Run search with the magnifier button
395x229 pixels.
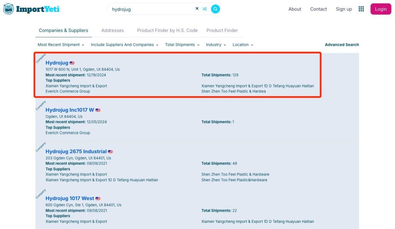[x=215, y=9]
